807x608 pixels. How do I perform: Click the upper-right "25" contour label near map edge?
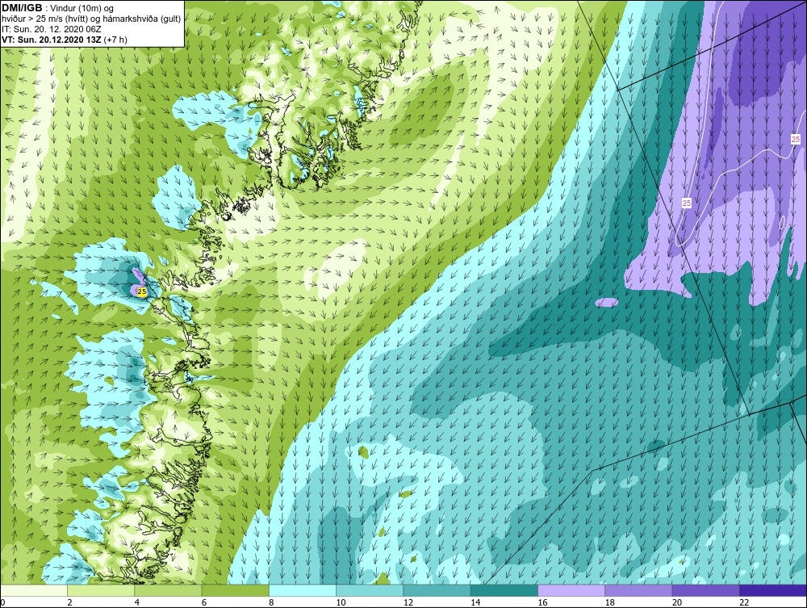coord(796,140)
